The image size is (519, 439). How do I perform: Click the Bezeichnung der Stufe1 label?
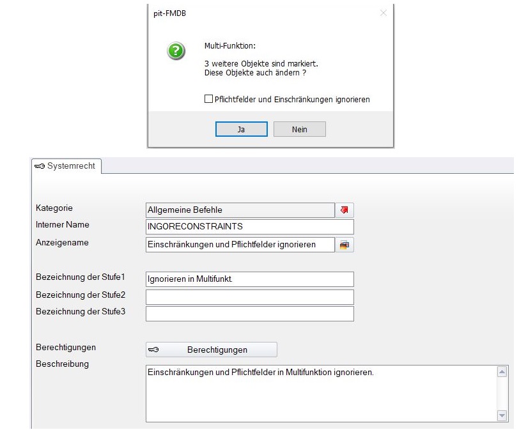point(81,277)
